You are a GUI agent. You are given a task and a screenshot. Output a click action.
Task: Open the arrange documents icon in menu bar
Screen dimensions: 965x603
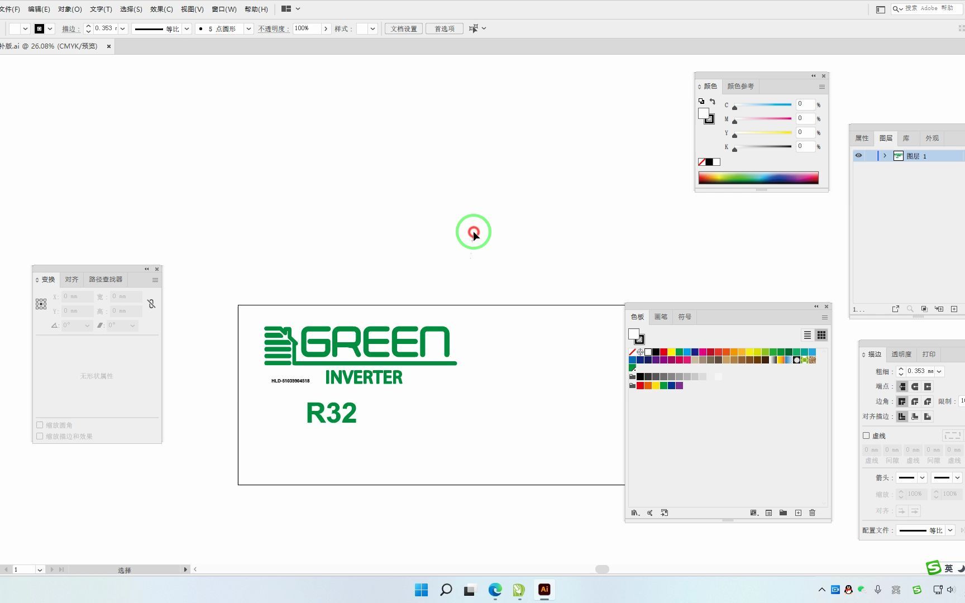[x=290, y=9]
